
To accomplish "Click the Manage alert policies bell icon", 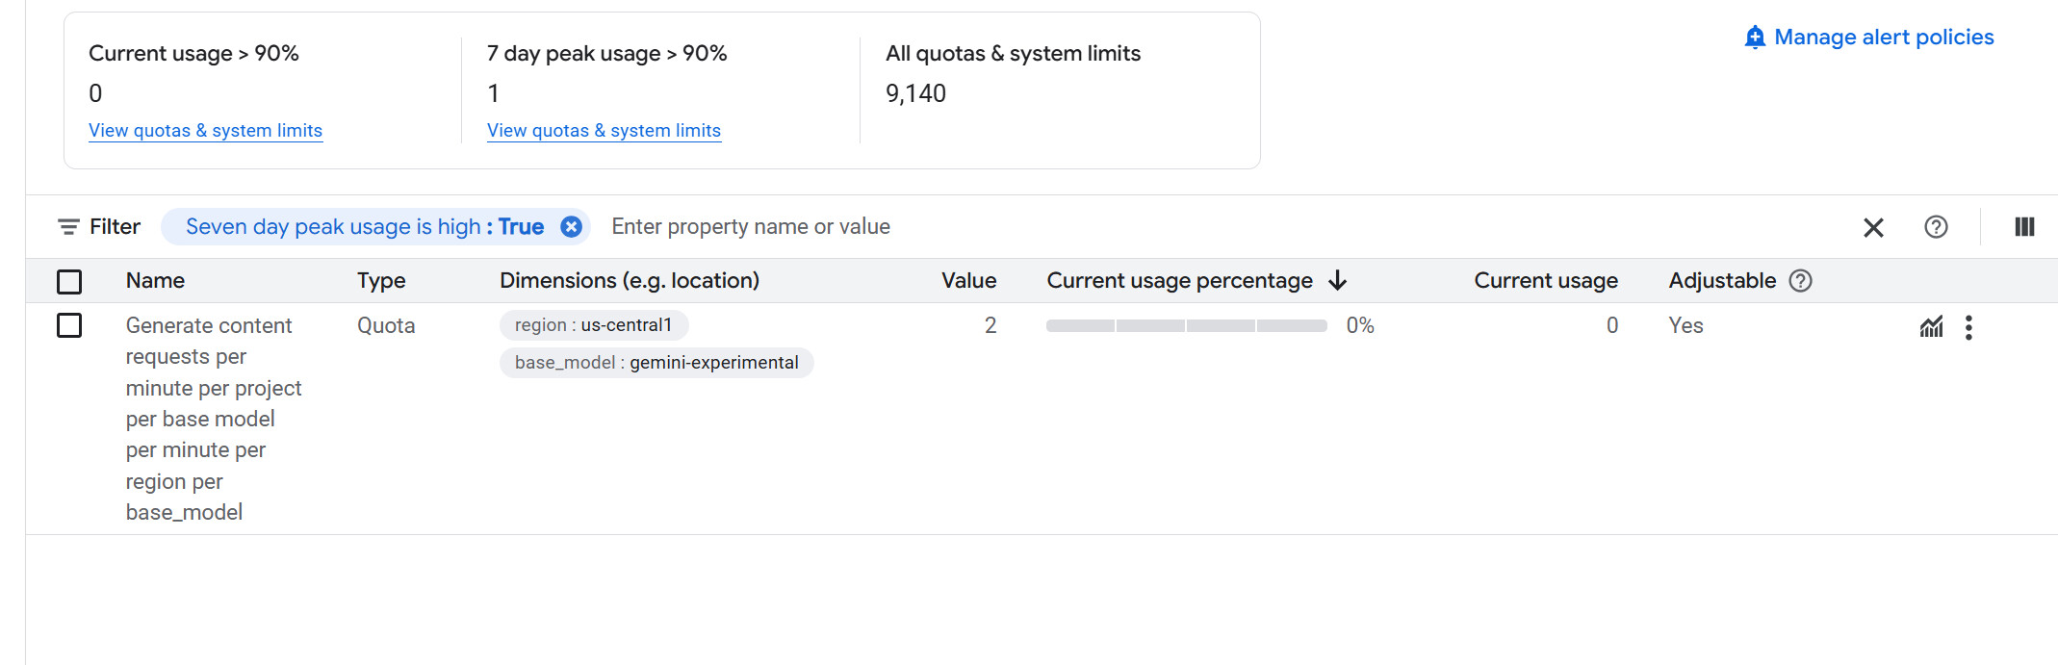I will click(x=1755, y=38).
